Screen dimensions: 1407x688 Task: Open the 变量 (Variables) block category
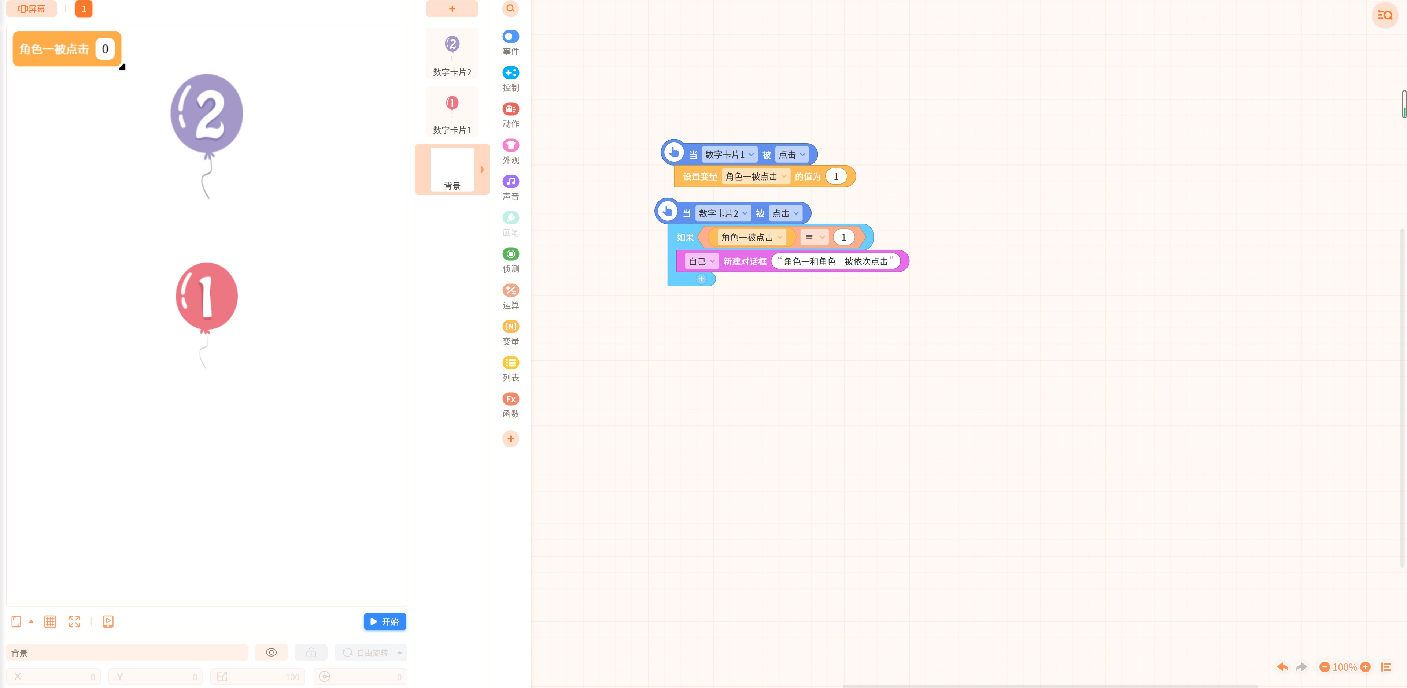[510, 332]
